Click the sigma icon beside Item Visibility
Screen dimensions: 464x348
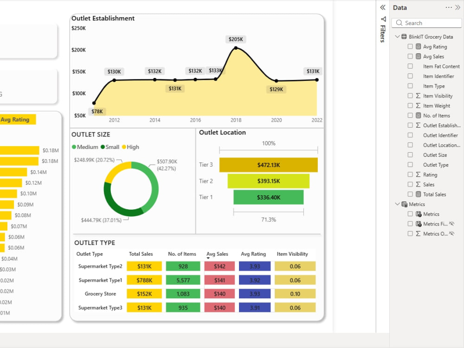pyautogui.click(x=418, y=96)
